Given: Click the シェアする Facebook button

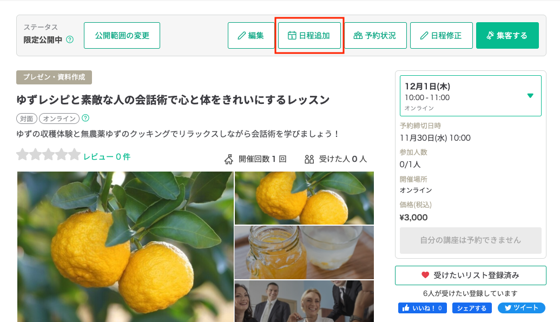Looking at the screenshot, I should coord(472,308).
